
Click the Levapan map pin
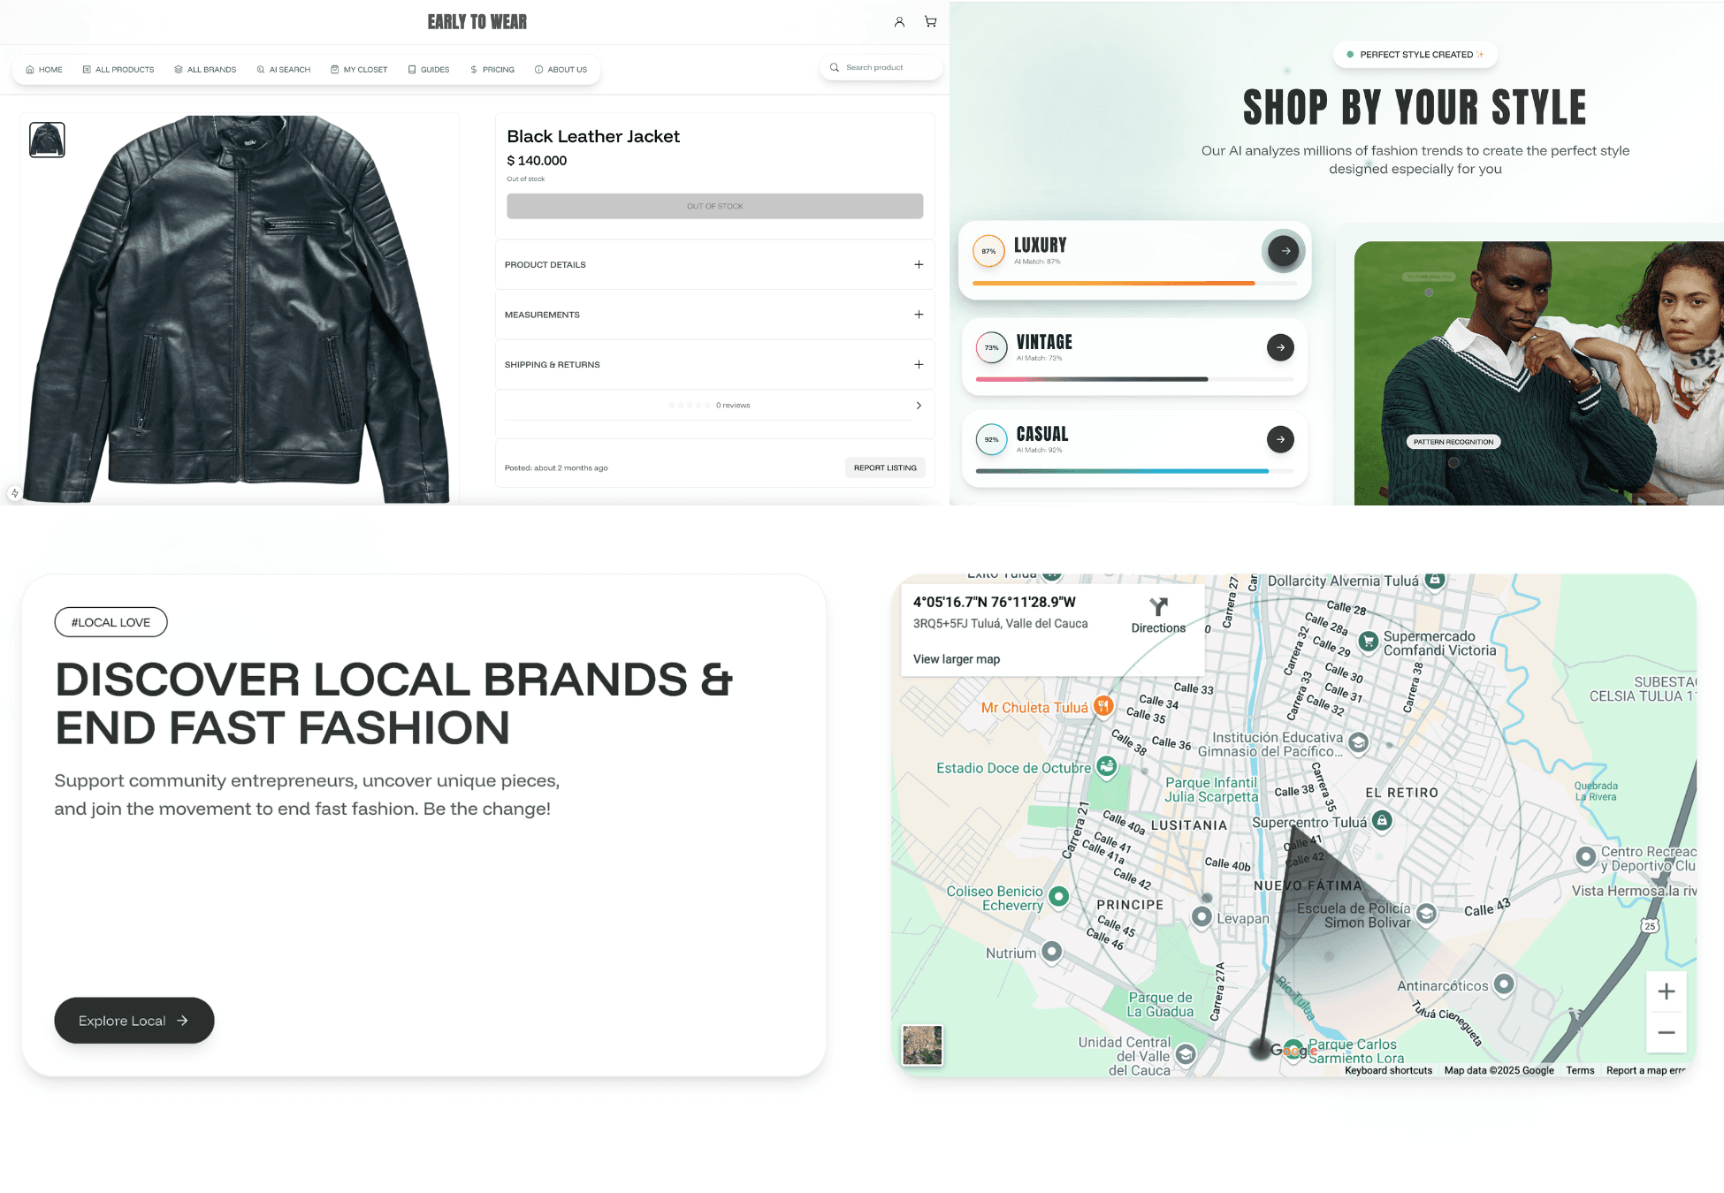[x=1201, y=917]
